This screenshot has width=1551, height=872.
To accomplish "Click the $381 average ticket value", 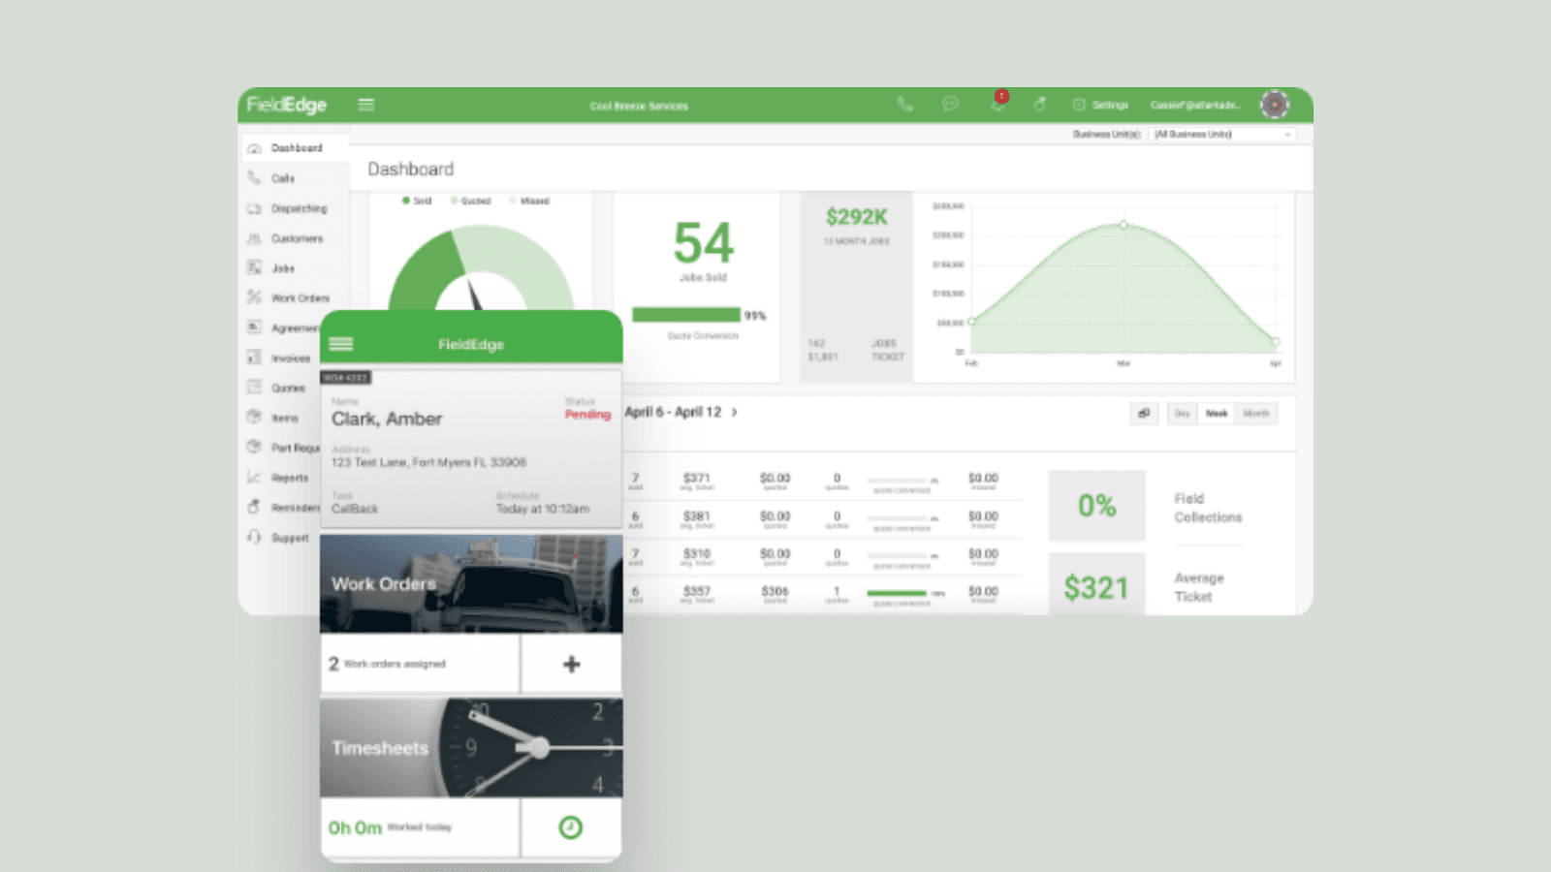I will click(x=697, y=516).
